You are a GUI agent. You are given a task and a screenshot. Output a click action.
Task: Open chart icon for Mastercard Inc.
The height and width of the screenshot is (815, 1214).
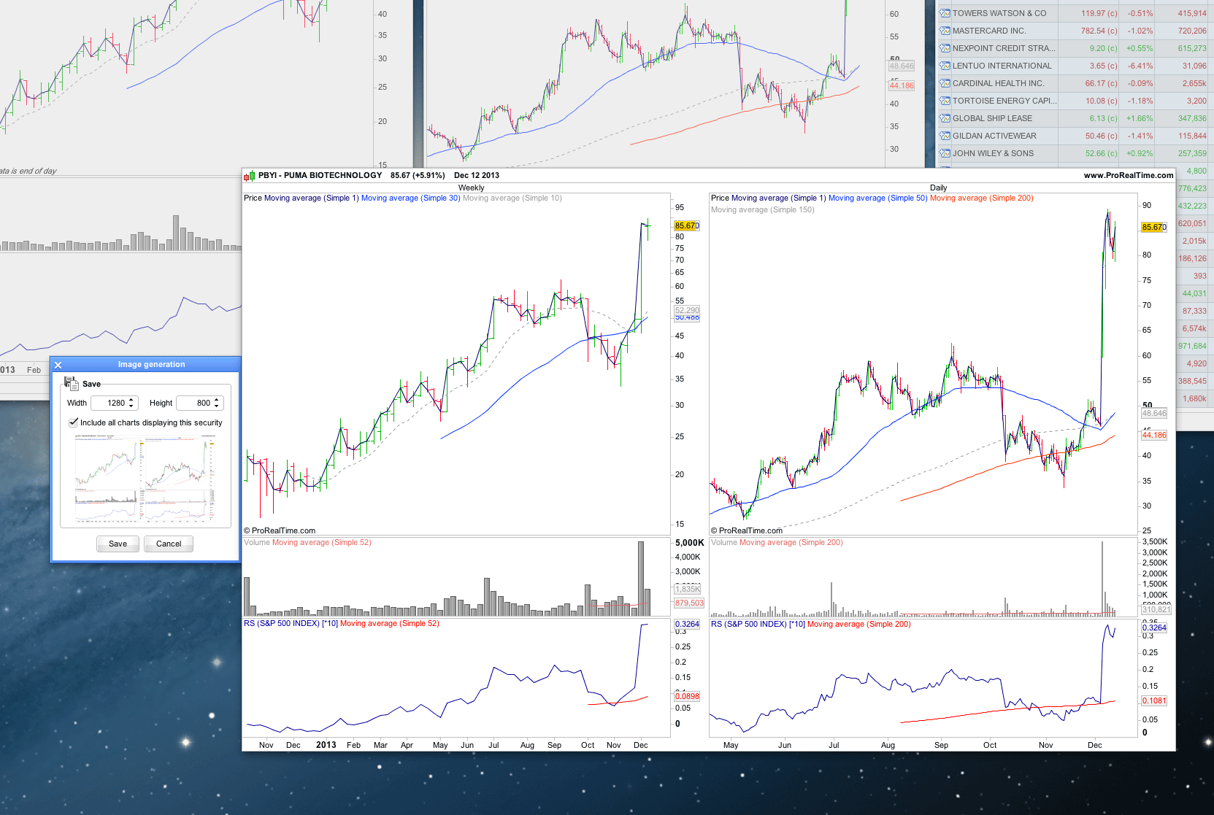click(x=945, y=31)
